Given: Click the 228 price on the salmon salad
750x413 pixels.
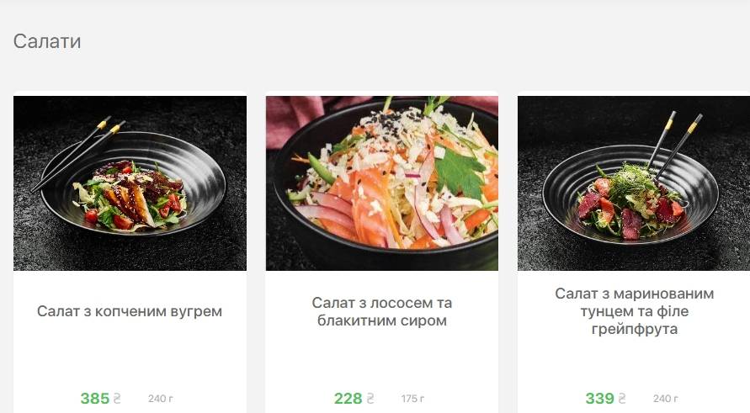Looking at the screenshot, I should tap(348, 398).
